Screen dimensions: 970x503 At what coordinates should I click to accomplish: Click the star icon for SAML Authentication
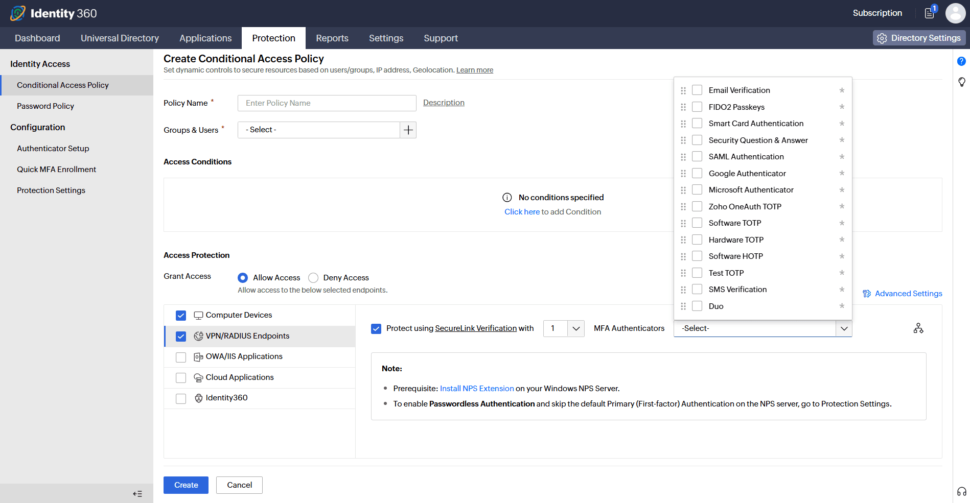tap(842, 157)
